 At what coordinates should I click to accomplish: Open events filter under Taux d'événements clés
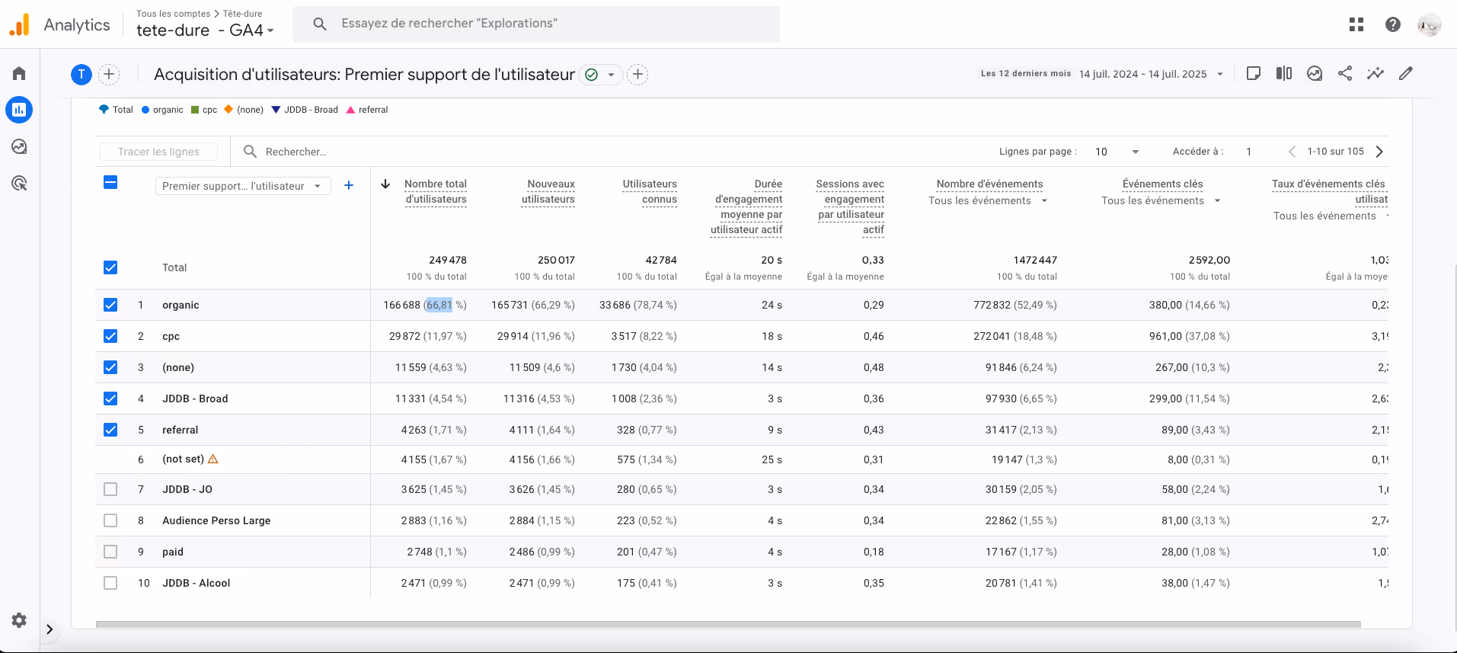(1331, 216)
